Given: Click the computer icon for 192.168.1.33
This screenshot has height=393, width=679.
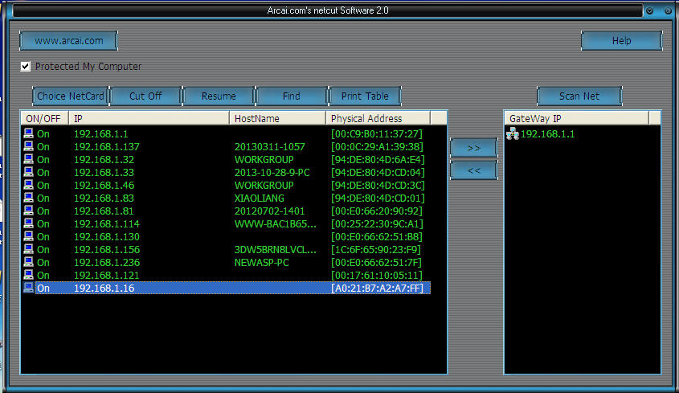Looking at the screenshot, I should click(28, 173).
